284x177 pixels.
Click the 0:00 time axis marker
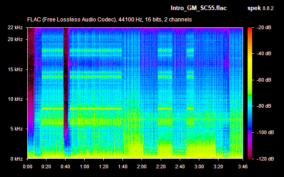(27, 167)
